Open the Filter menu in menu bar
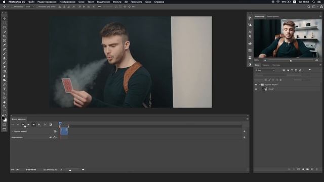Viewport: 324px width, 182px height. 117,2
